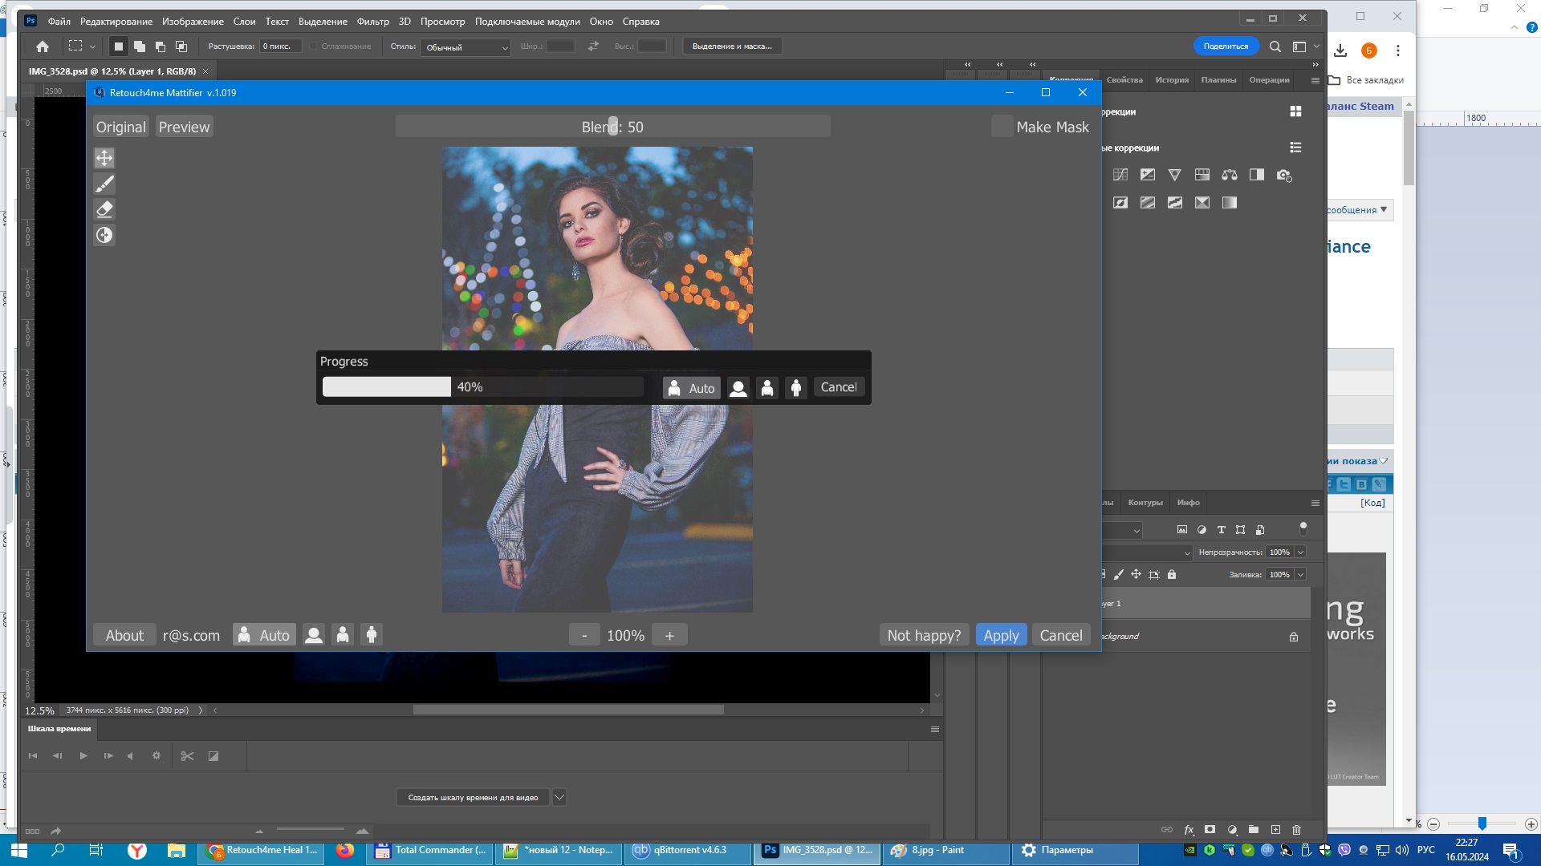
Task: Toggle the Preview view button
Action: coord(184,127)
